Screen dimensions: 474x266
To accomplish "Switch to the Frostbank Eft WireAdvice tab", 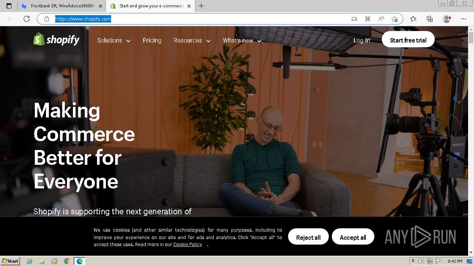I will (x=62, y=6).
